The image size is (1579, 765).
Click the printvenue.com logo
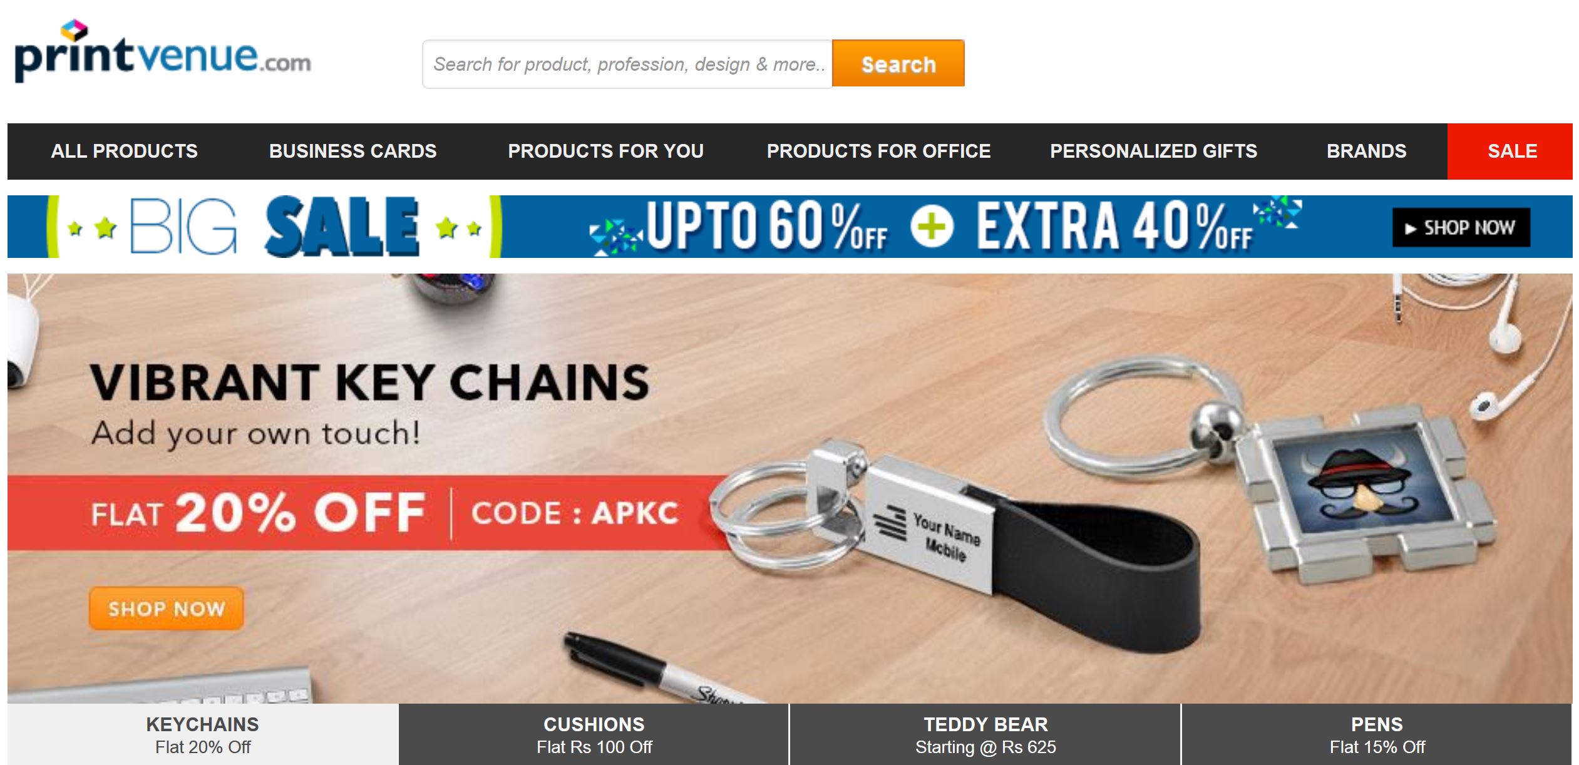pos(163,51)
